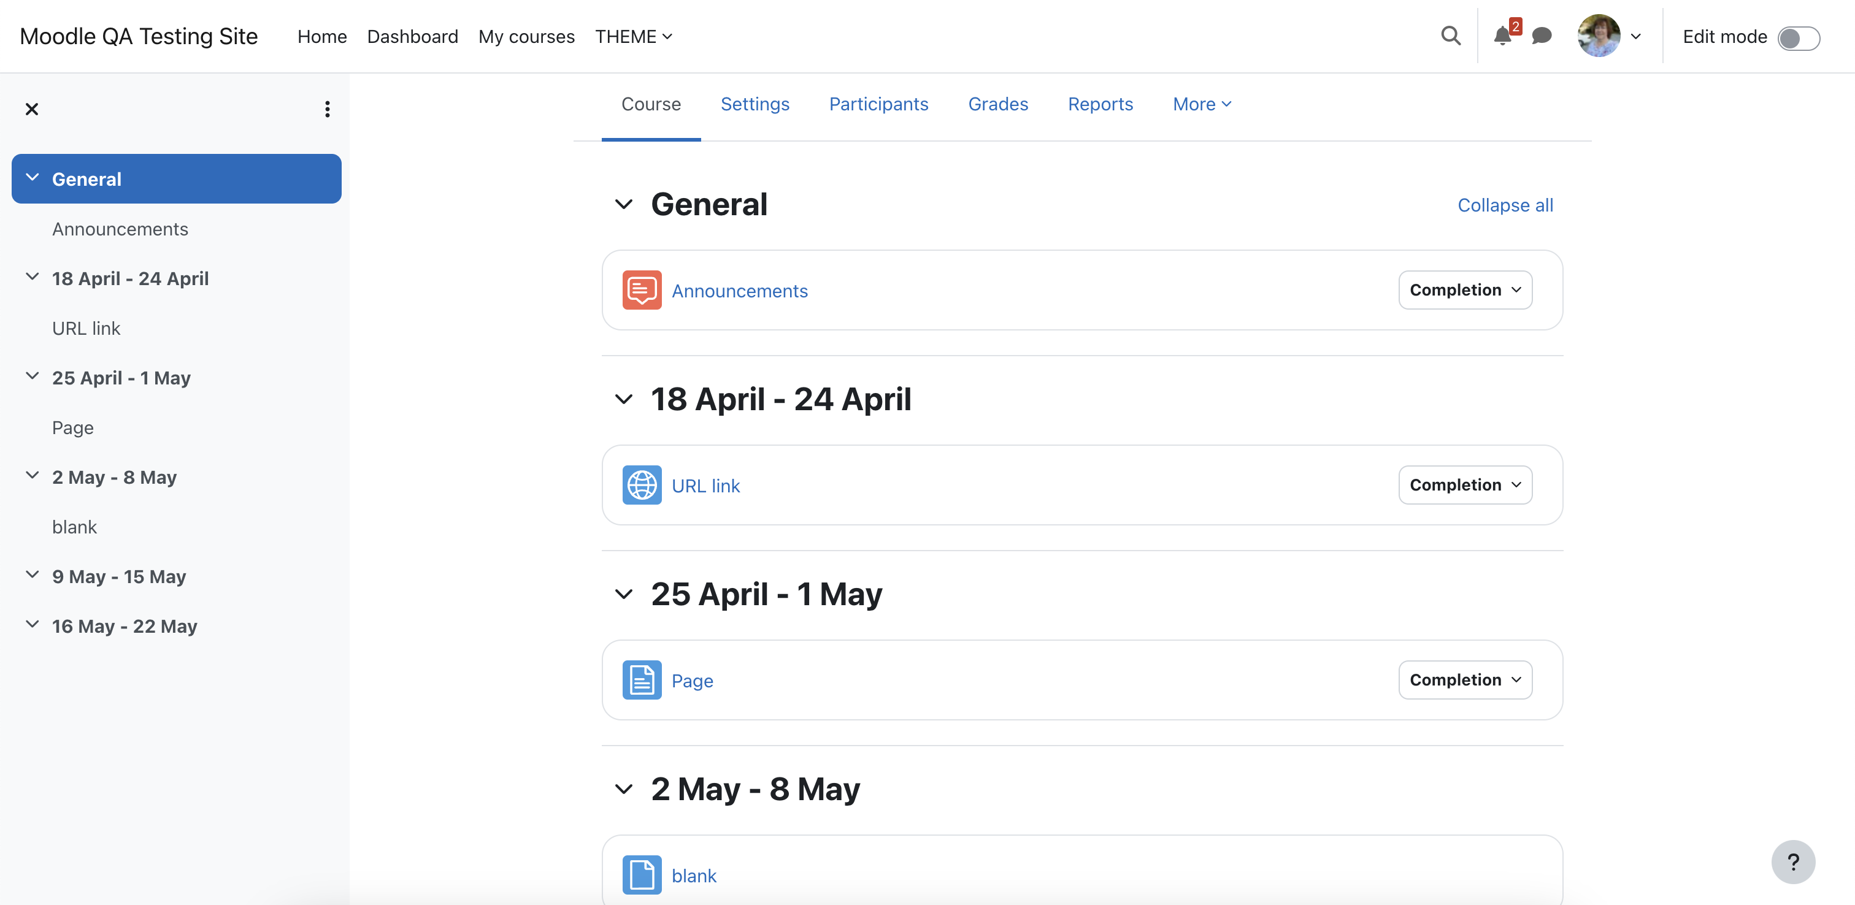
Task: Click the 25 April - 1 May heading
Action: point(766,594)
